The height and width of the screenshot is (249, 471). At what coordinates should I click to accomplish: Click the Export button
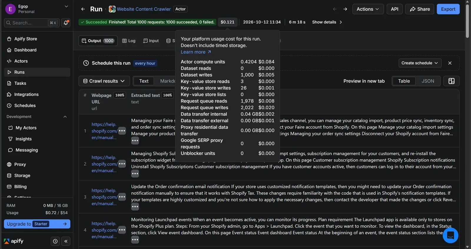(x=448, y=9)
